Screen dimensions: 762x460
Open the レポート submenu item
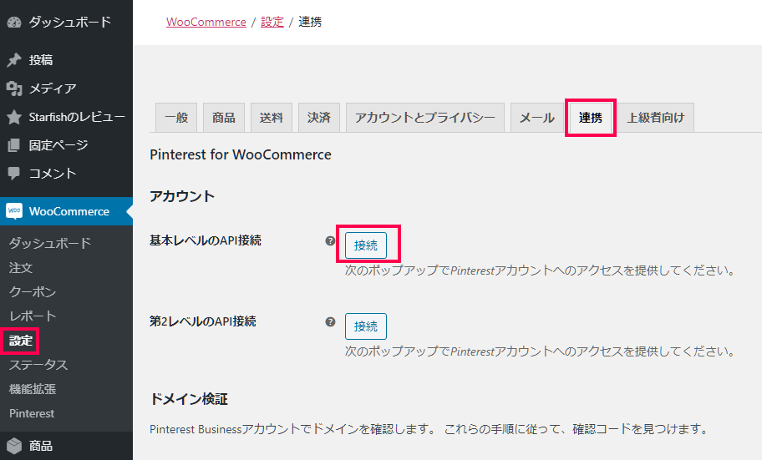pos(33,316)
